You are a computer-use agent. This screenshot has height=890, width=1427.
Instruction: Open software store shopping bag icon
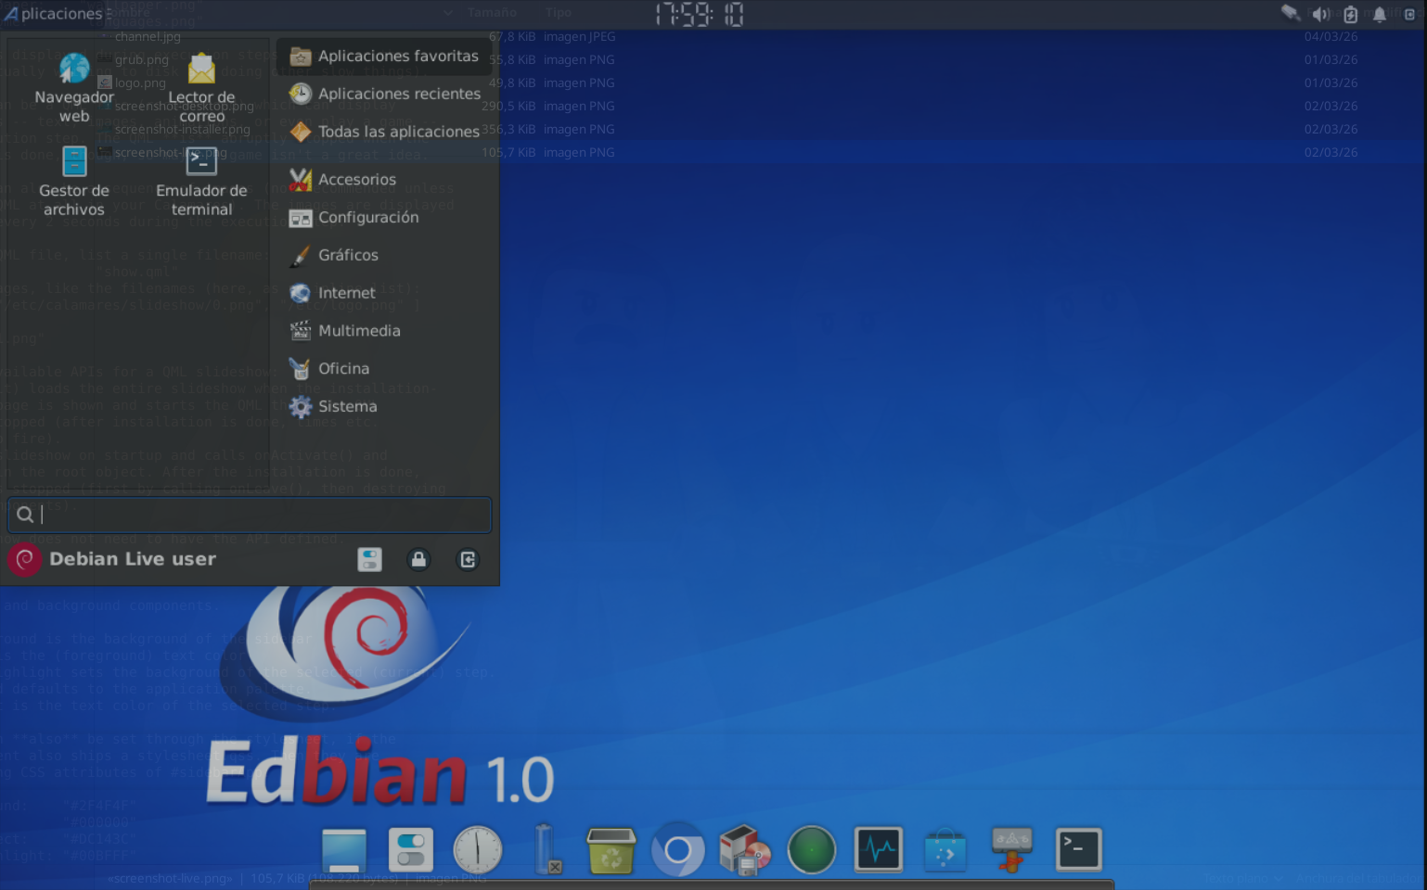pos(945,850)
